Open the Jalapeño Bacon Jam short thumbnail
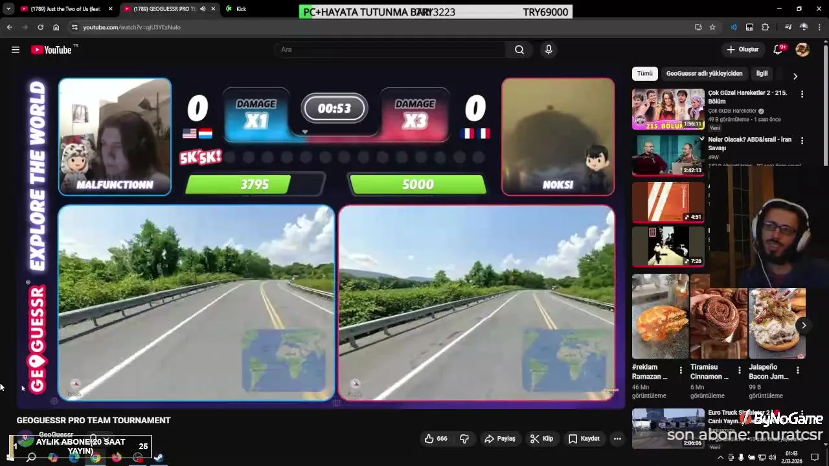829x466 pixels. pos(777,316)
